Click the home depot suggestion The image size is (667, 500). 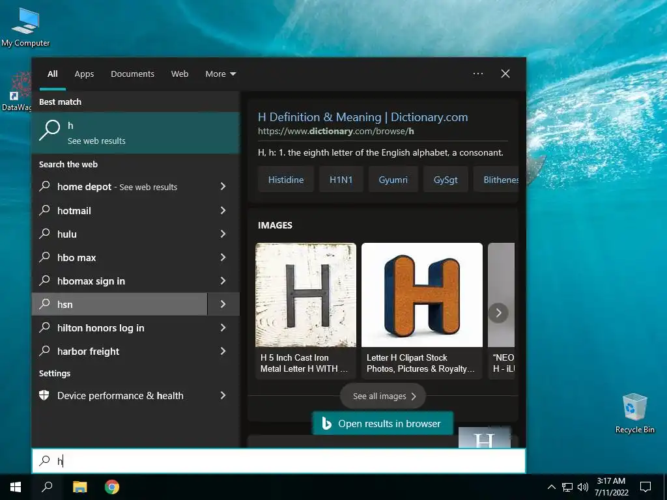point(120,186)
